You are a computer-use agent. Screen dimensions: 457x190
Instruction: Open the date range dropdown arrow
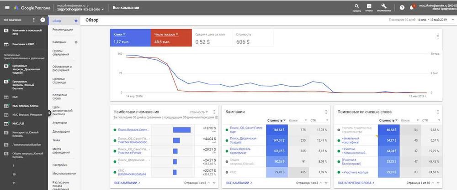(x=452, y=20)
